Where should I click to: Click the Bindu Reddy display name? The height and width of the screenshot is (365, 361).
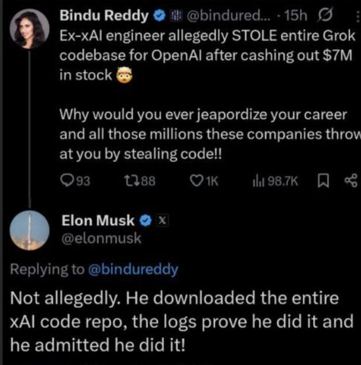pyautogui.click(x=104, y=16)
